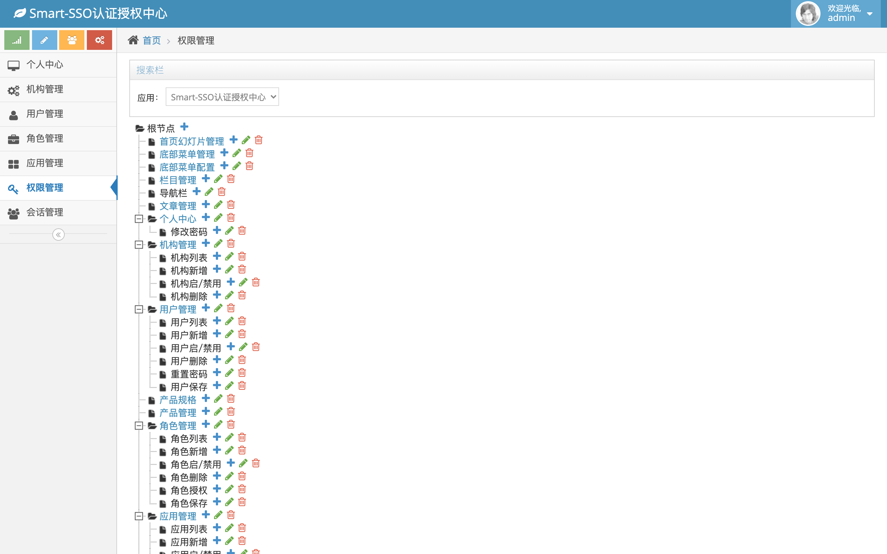Viewport: 887px width, 554px height.
Task: Click the home icon in breadcrumb
Action: pyautogui.click(x=133, y=40)
